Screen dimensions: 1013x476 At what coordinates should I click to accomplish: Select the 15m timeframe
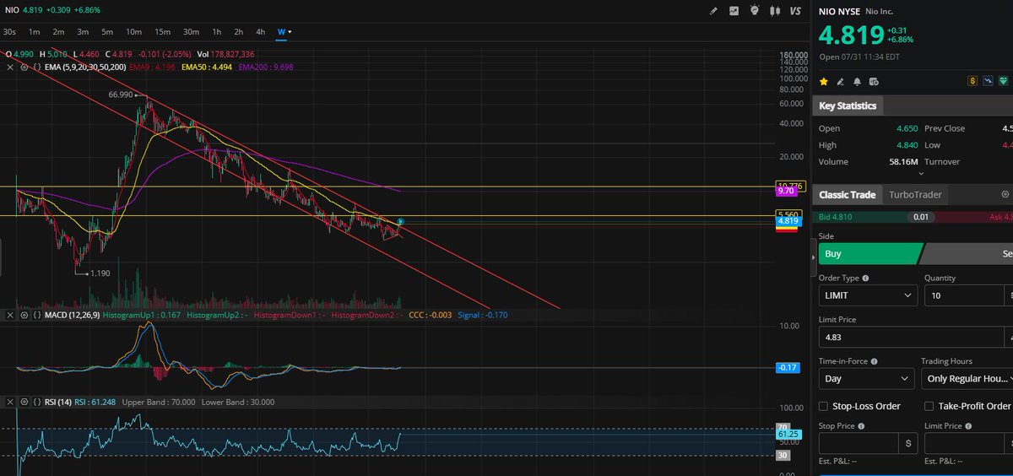pyautogui.click(x=162, y=32)
